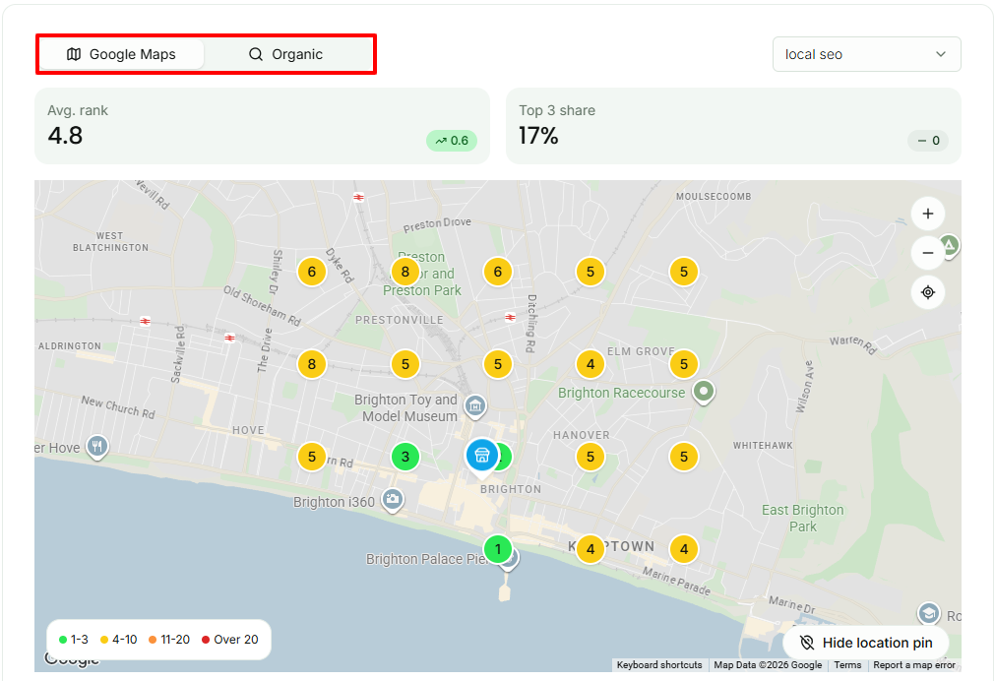Click the green rank 1 pin near Palace Pier
Image resolution: width=995 pixels, height=681 pixels.
498,549
